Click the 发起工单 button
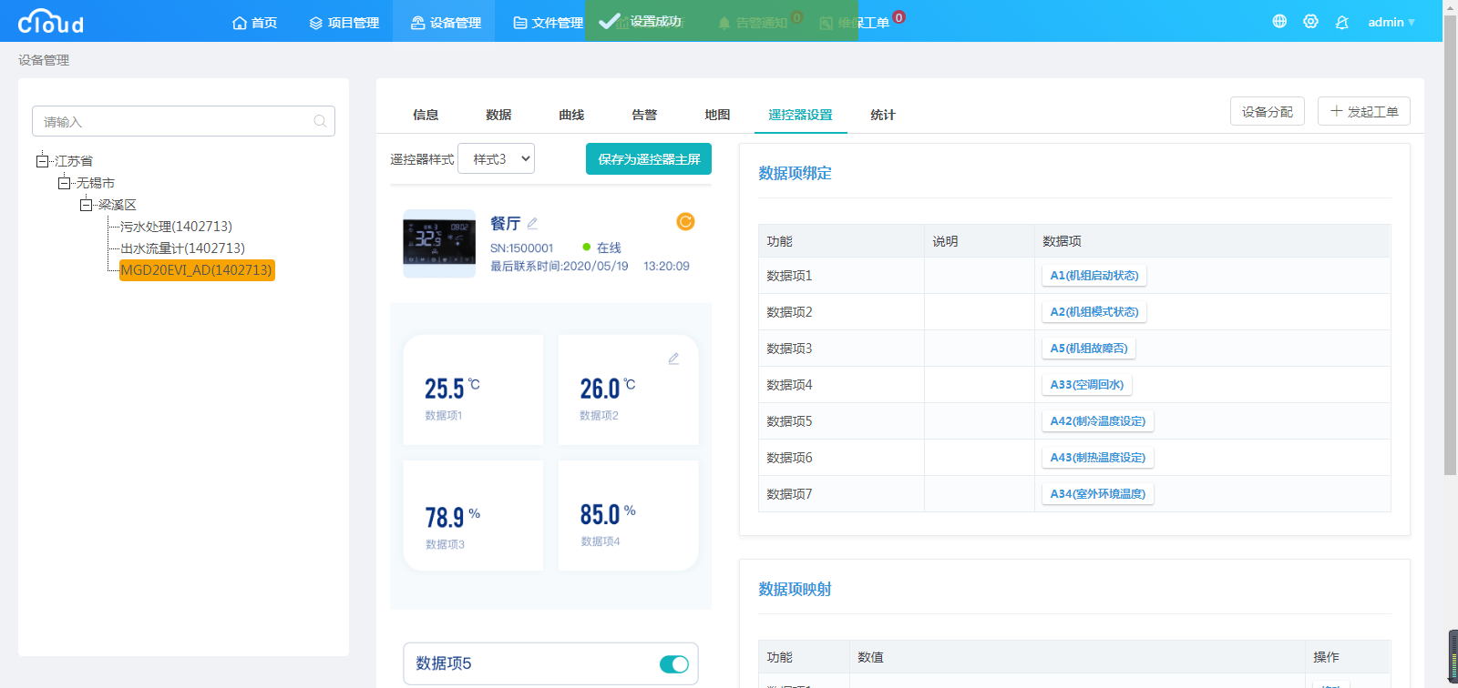Image resolution: width=1458 pixels, height=688 pixels. (1364, 111)
